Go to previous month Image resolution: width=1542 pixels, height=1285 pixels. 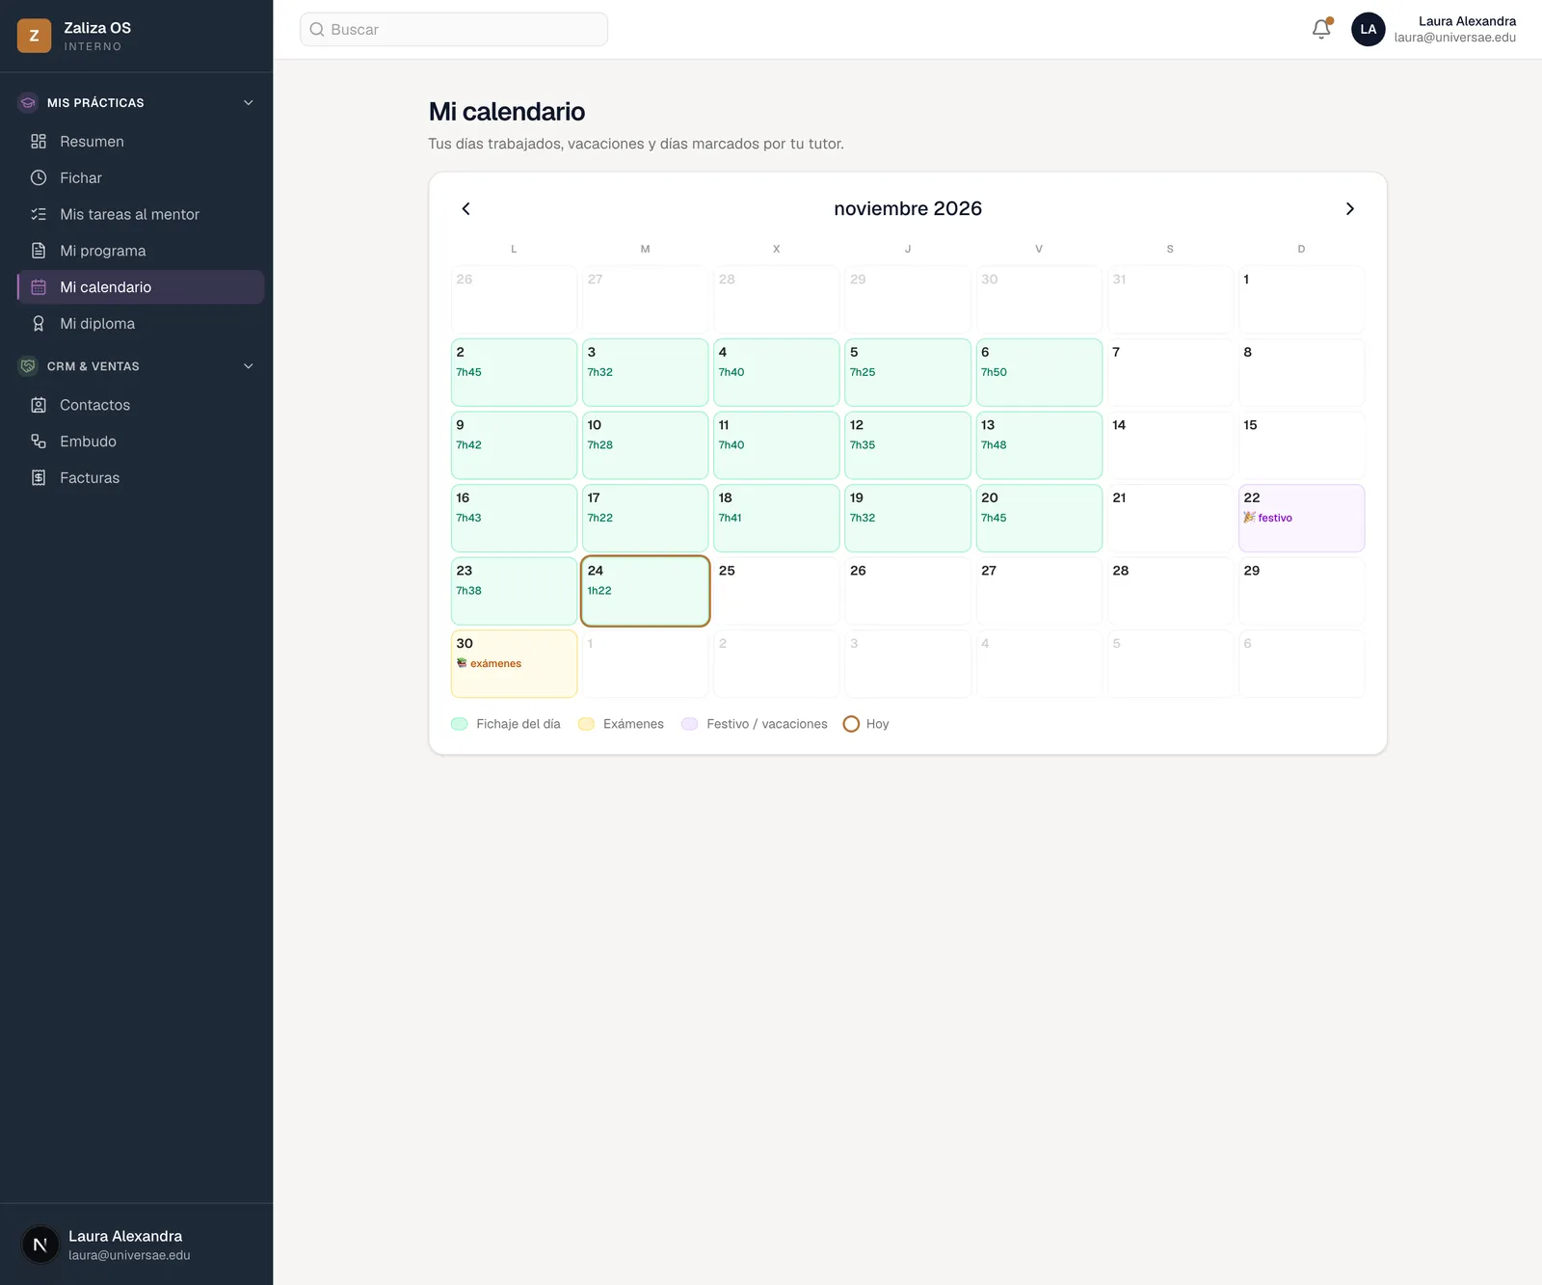[465, 208]
